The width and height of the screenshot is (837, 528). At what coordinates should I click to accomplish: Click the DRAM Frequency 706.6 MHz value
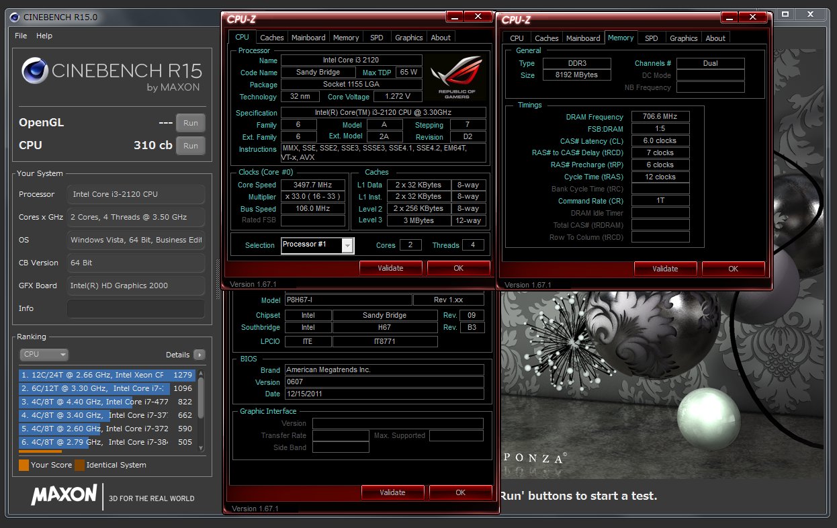point(660,117)
